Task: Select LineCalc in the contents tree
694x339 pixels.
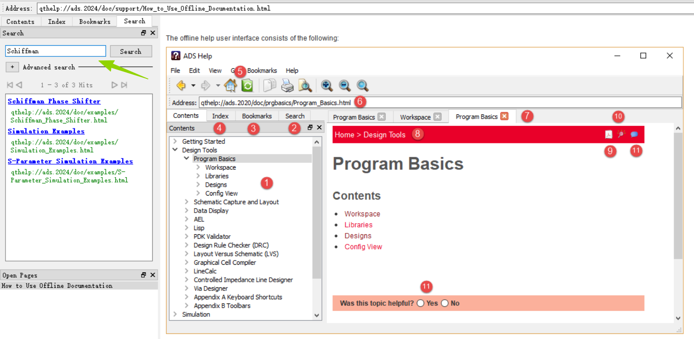Action: click(x=206, y=271)
